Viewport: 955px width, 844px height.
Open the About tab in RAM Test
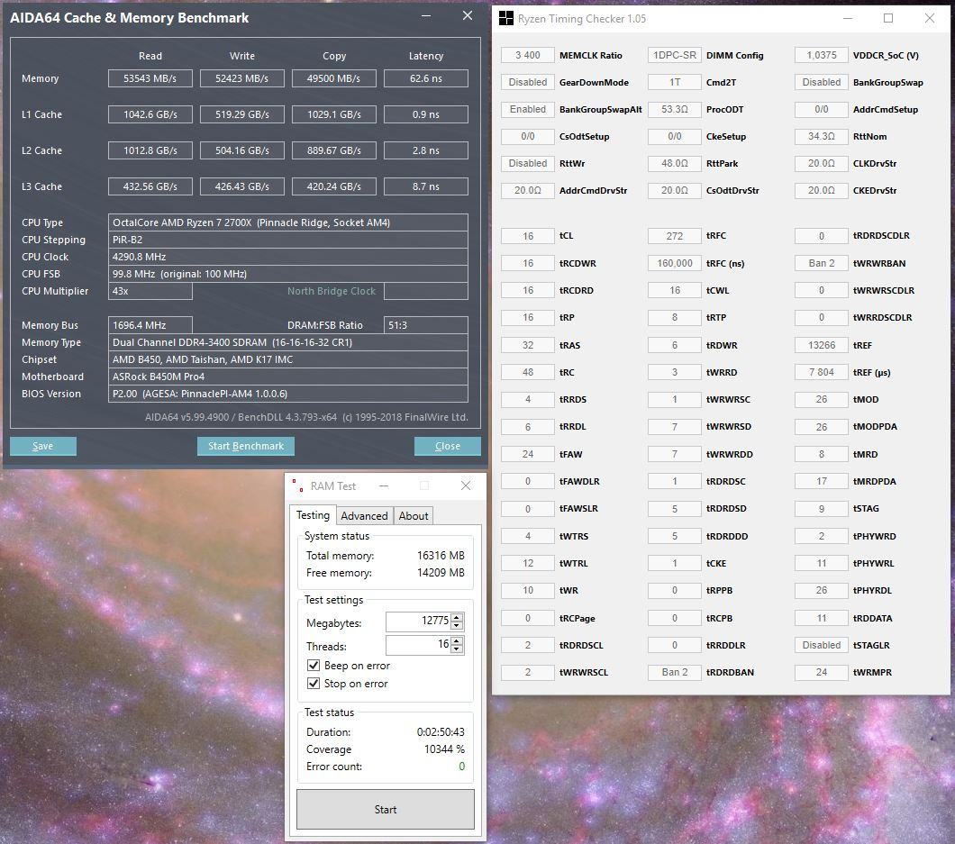(x=414, y=516)
